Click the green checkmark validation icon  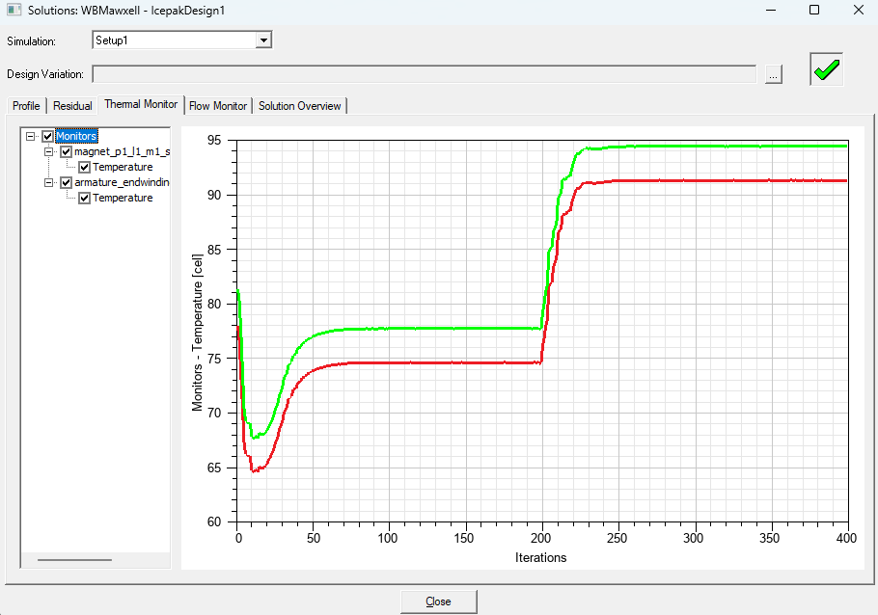pyautogui.click(x=826, y=69)
